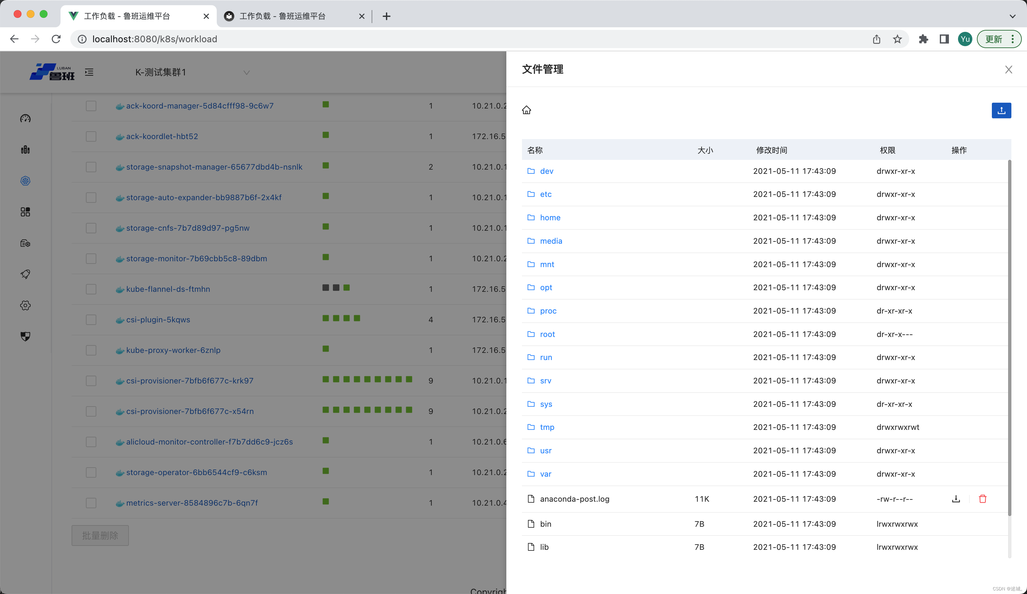Viewport: 1027px width, 594px height.
Task: Check the ack-koordlet-hbt52 row checkbox
Action: (91, 136)
